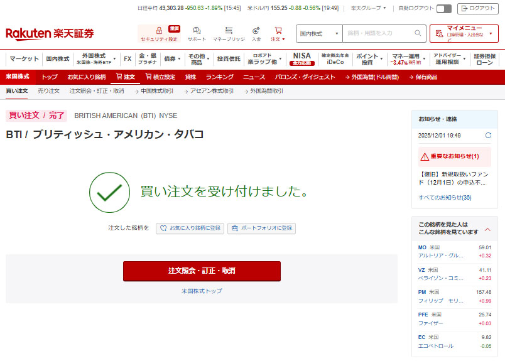Toggle the auto logout switch
Image resolution: width=505 pixels, height=361 pixels.
(443, 8)
